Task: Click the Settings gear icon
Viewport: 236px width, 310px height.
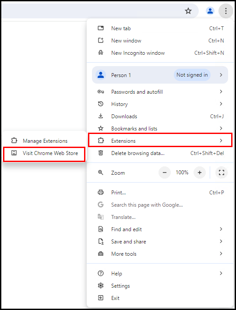Action: click(101, 285)
